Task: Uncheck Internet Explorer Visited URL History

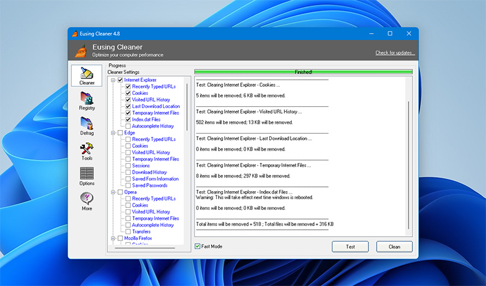Action: 128,100
